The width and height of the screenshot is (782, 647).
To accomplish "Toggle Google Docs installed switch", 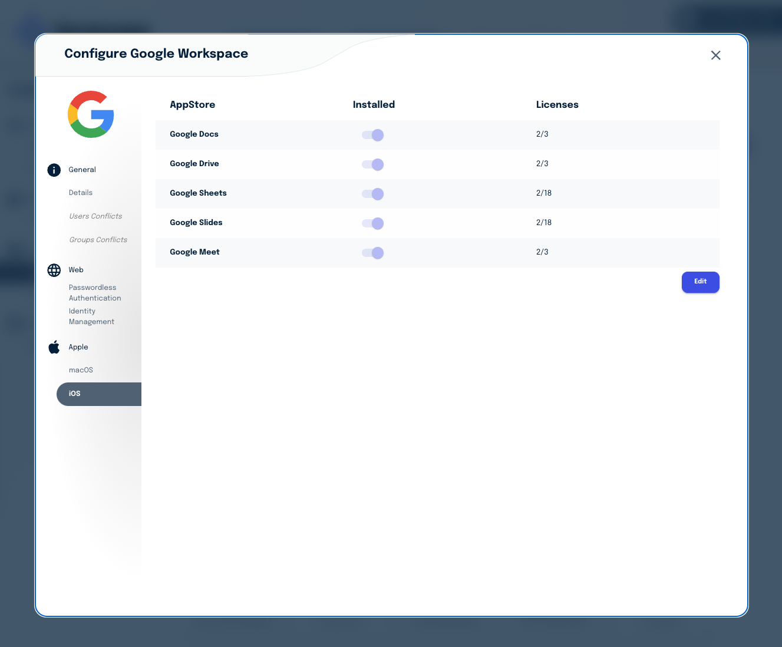I will click(373, 135).
